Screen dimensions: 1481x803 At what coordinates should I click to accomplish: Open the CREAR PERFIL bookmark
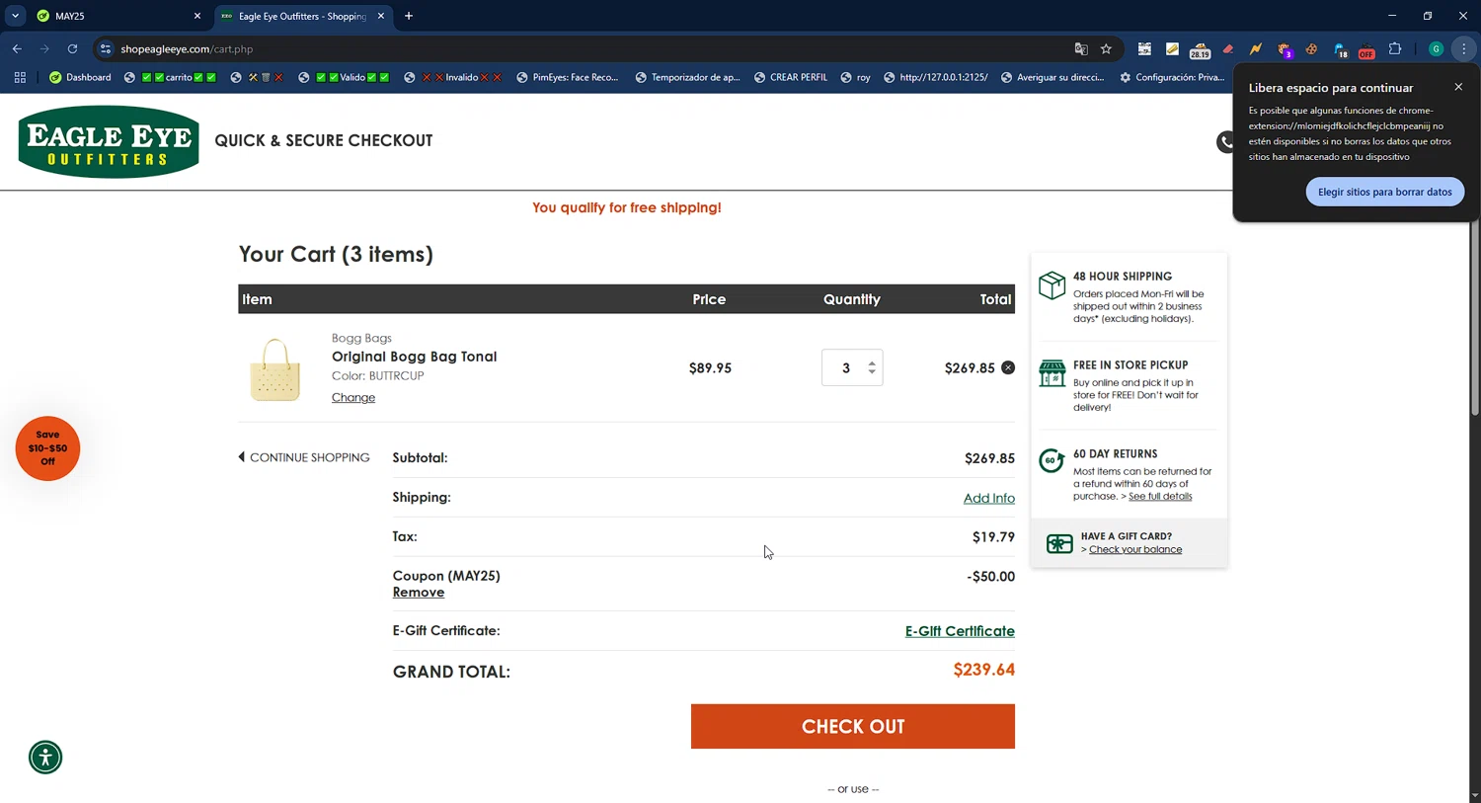(791, 77)
